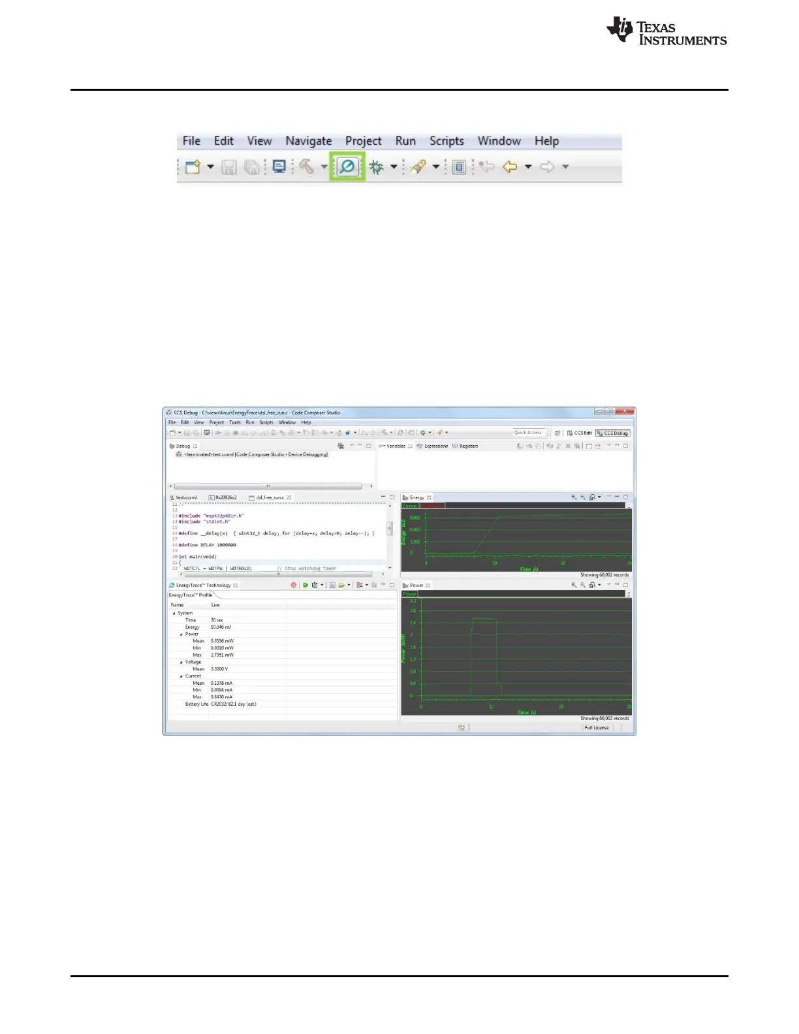Collapse the System node in EnergyTrace Profile

174,614
